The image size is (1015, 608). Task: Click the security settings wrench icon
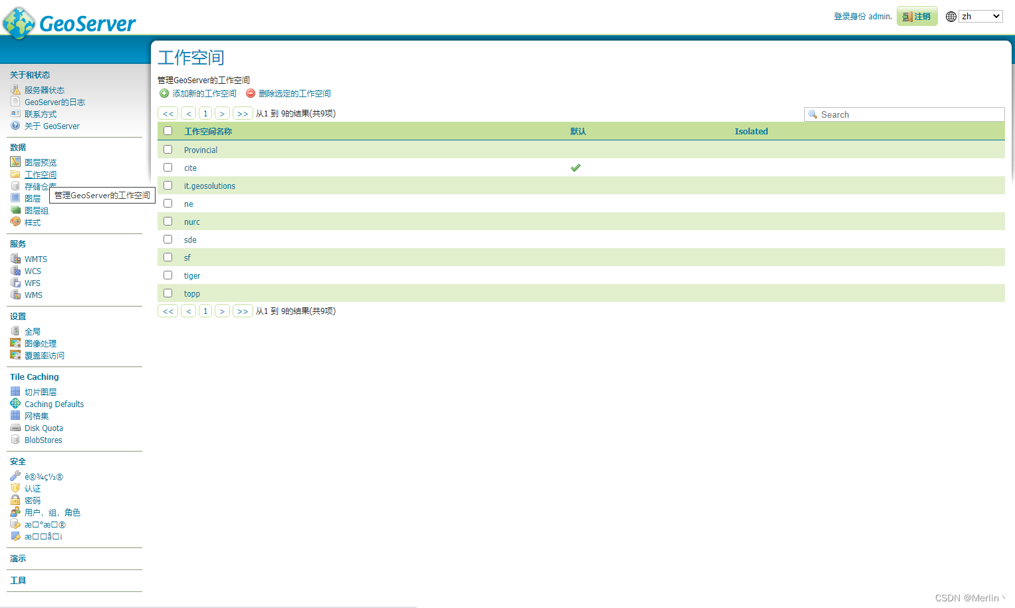[15, 476]
